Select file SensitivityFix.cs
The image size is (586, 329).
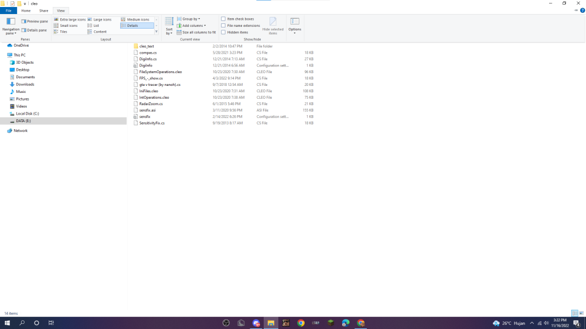152,123
